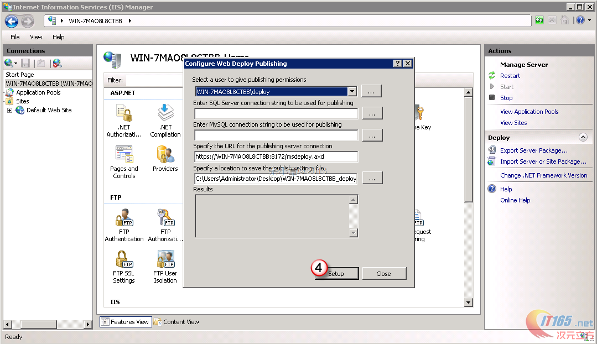Click the Up one level folder icon
The width and height of the screenshot is (597, 344).
41,63
